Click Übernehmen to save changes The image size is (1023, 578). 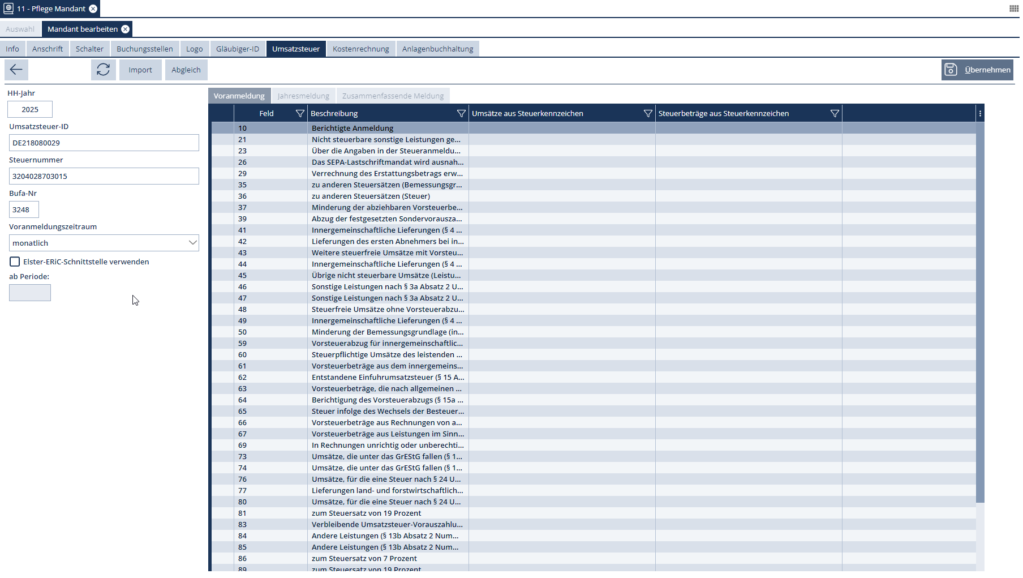pyautogui.click(x=977, y=70)
